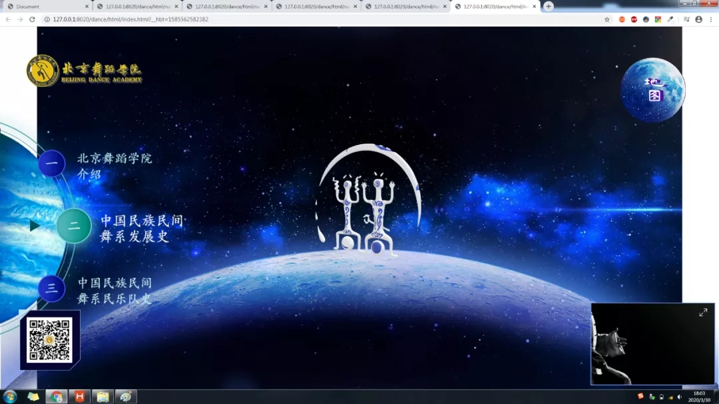
Task: Click the red ABP extension icon
Action: click(x=634, y=19)
